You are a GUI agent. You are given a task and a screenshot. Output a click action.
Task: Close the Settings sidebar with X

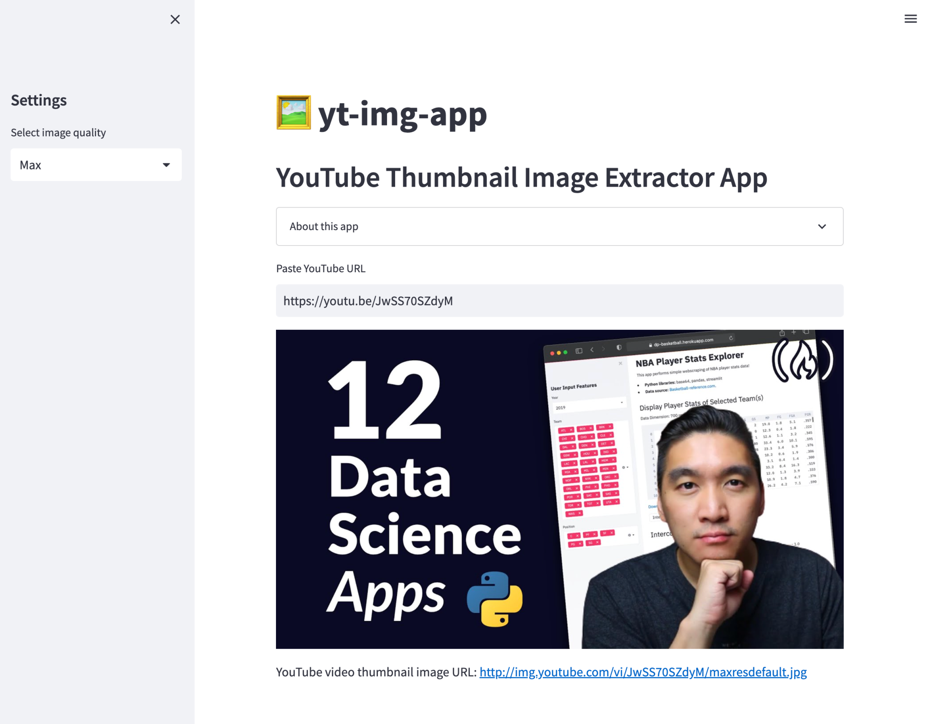point(175,19)
